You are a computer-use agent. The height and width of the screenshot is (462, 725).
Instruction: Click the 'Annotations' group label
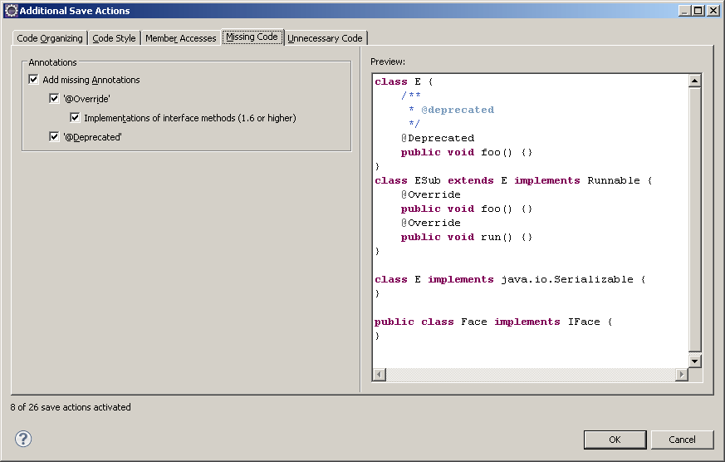(x=52, y=62)
